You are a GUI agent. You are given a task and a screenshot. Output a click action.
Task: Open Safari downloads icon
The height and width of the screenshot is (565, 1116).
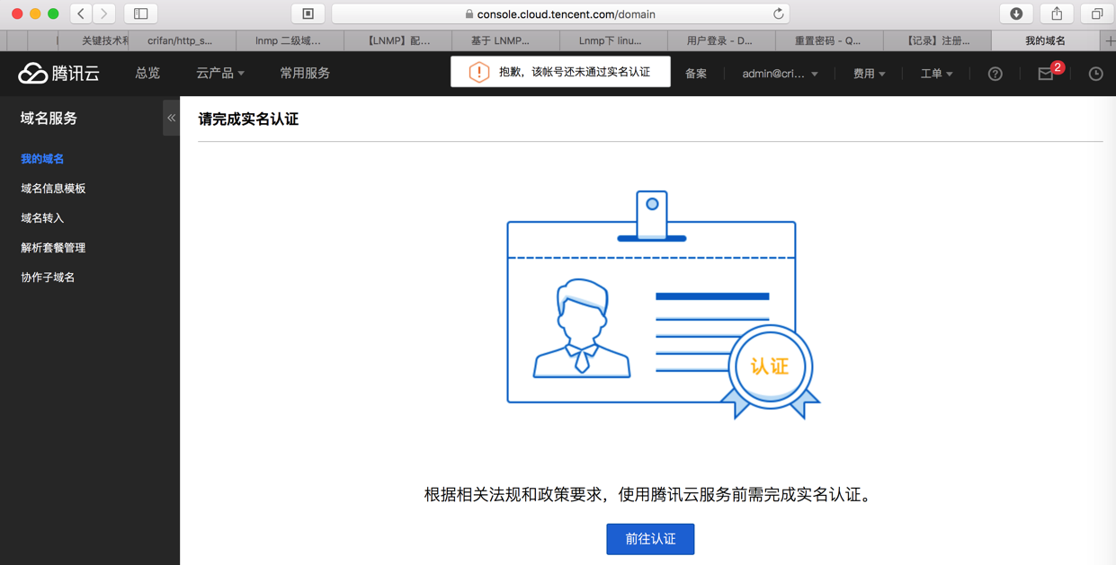1016,13
